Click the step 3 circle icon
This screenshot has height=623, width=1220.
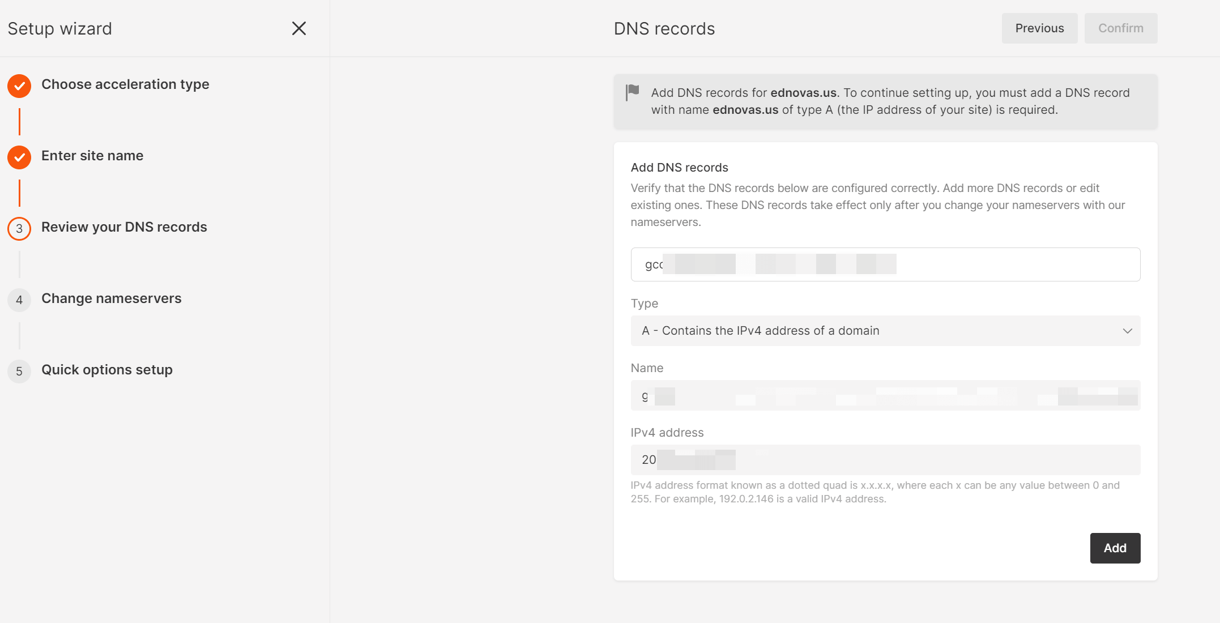tap(19, 228)
